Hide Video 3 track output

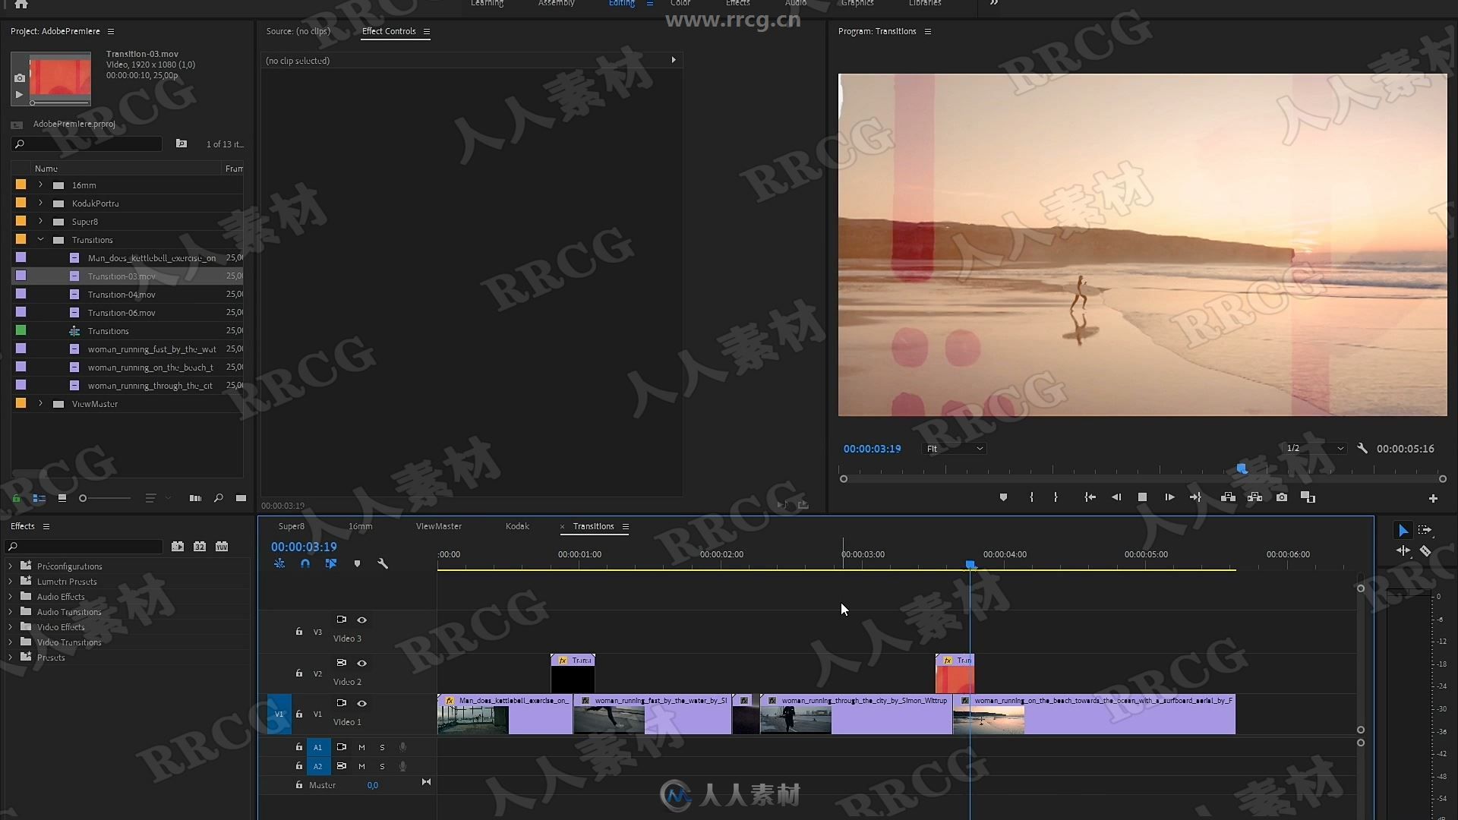pyautogui.click(x=362, y=620)
